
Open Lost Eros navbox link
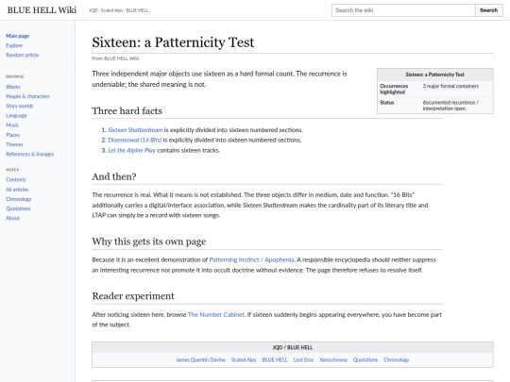point(303,360)
